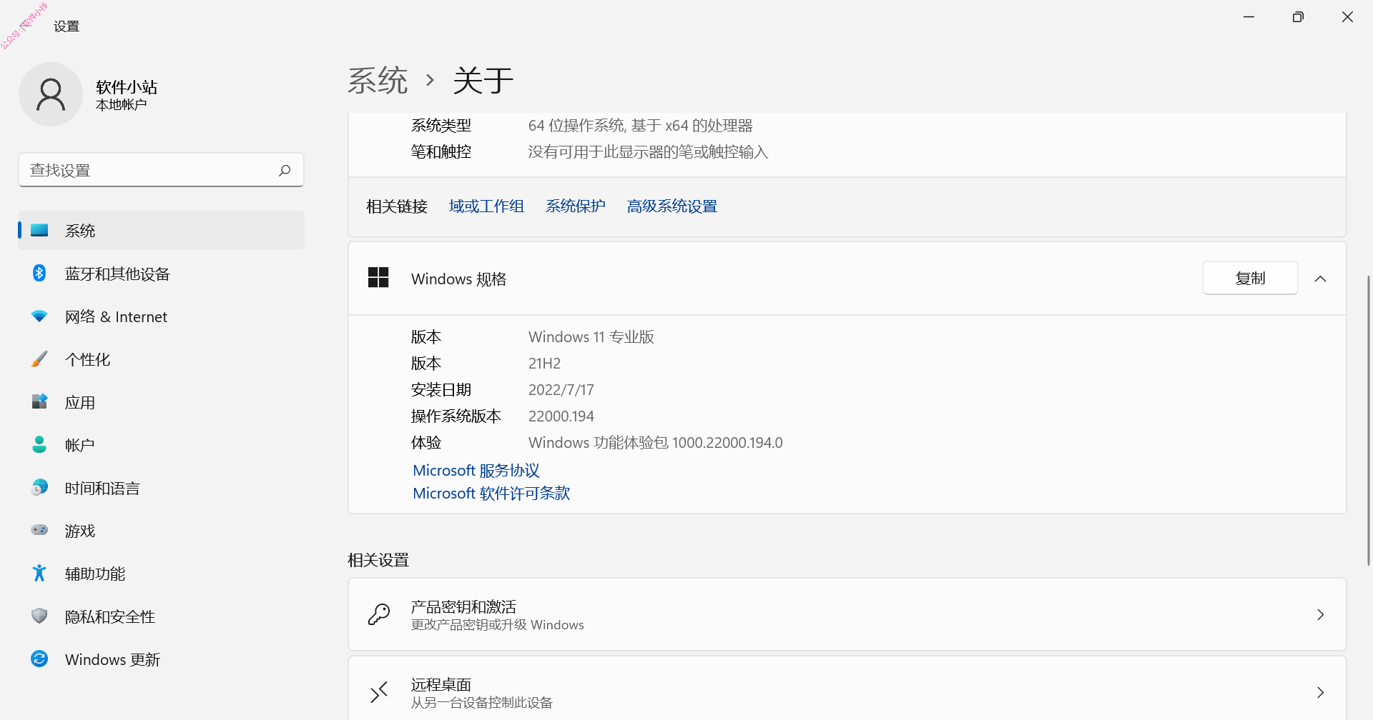Screen dimensions: 1373x720
Task: Open 辅助功能 settings
Action: (x=162, y=574)
